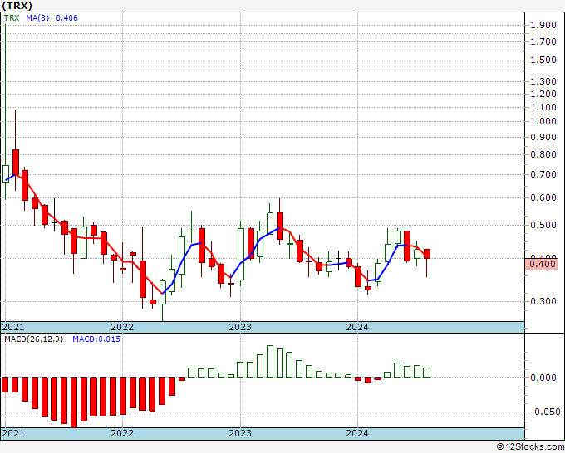This screenshot has width=565, height=453.
Task: Click the 0.500 price axis label
Action: (x=543, y=225)
